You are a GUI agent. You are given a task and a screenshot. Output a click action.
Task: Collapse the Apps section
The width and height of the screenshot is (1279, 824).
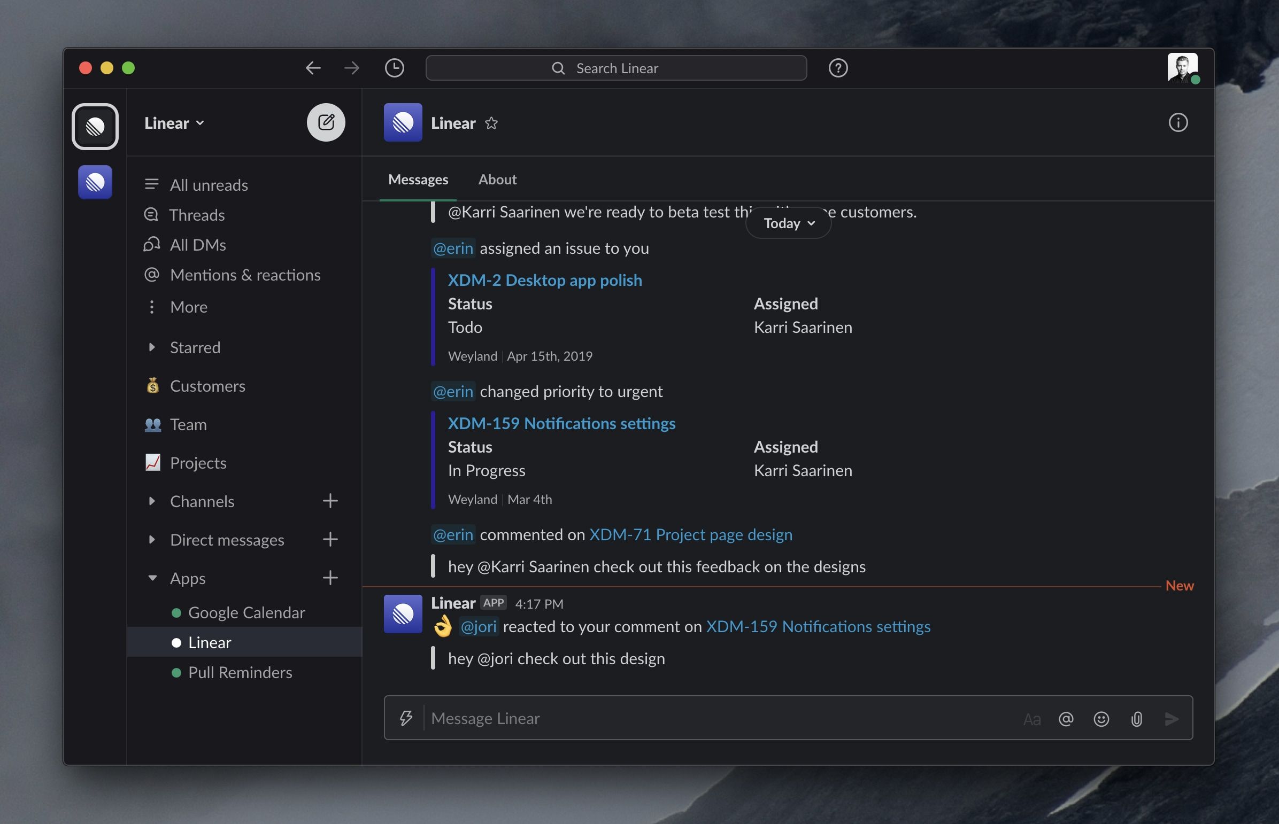(152, 578)
